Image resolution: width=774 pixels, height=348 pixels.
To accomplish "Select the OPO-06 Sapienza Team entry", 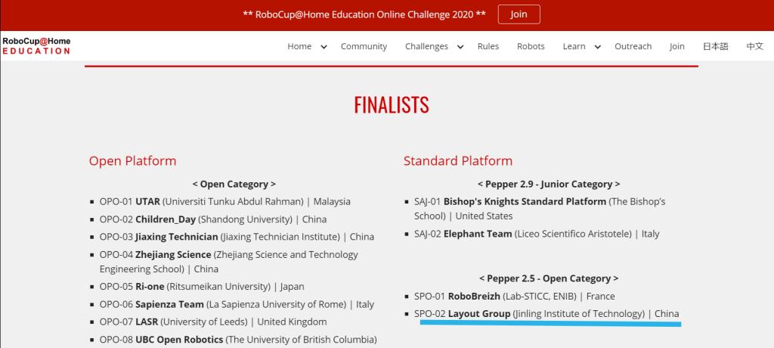I will point(237,304).
